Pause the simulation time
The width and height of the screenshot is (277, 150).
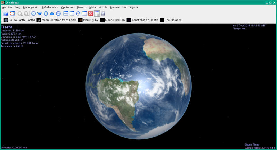(x=46, y=13)
